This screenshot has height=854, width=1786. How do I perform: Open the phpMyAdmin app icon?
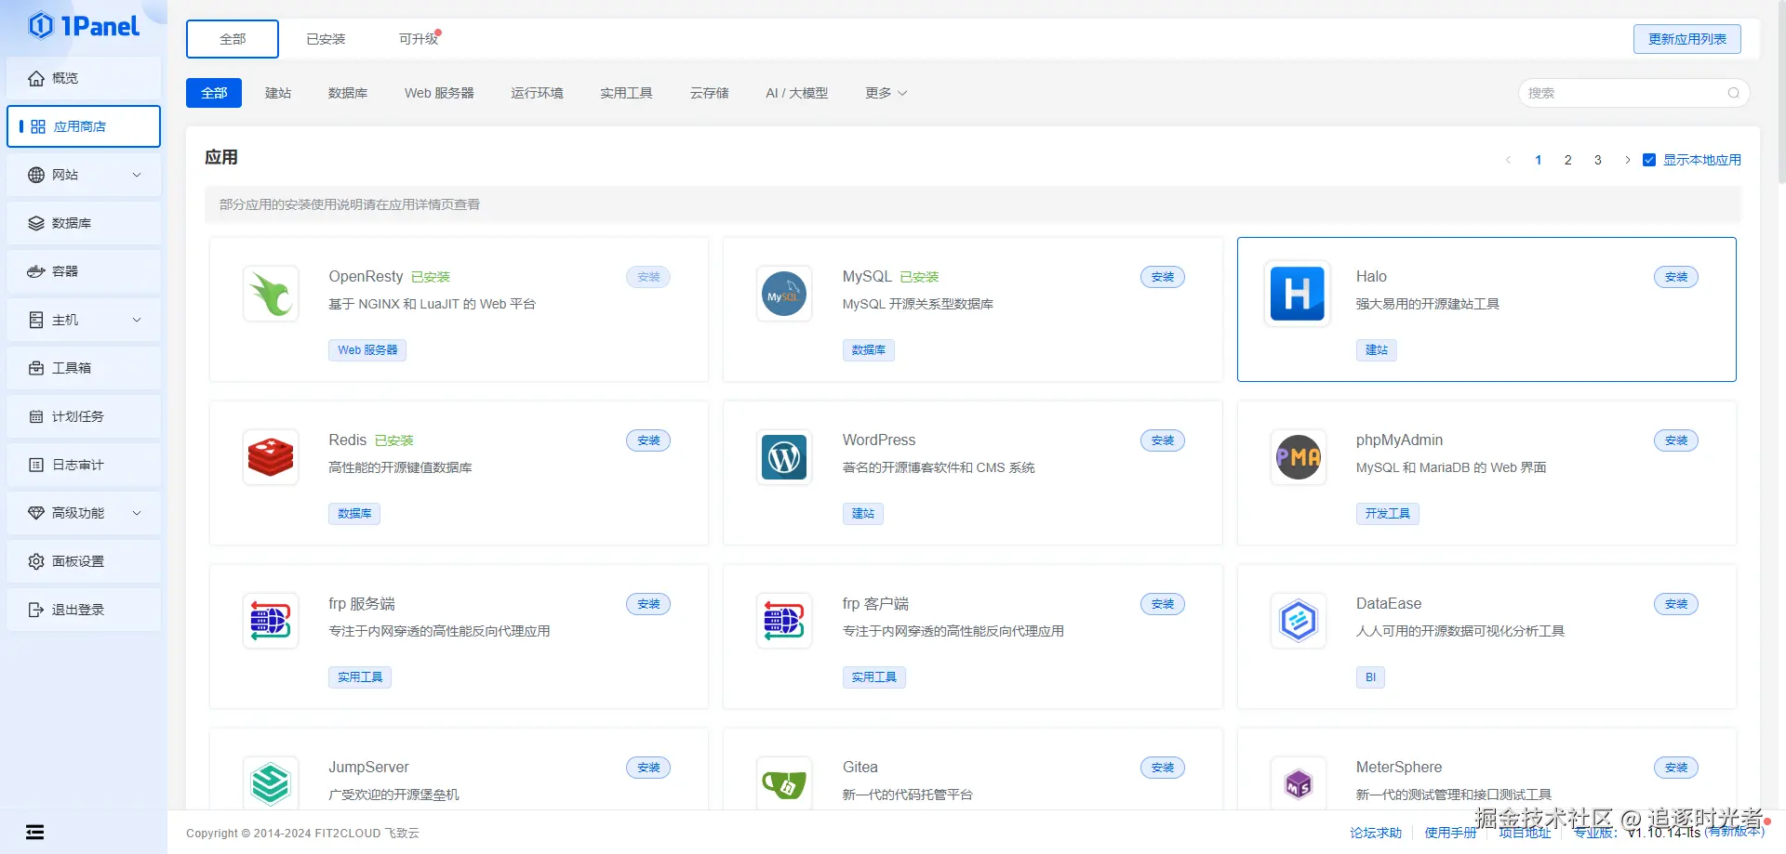(1298, 457)
